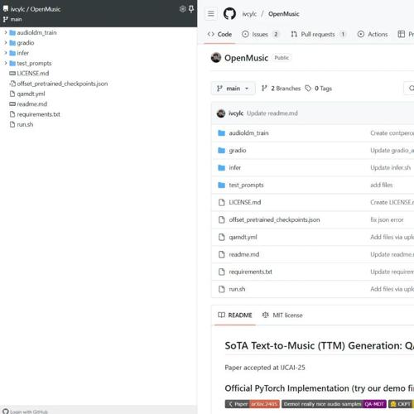Expand the test_prompts folder in sidebar tree
This screenshot has width=414, height=414.
pos(6,63)
